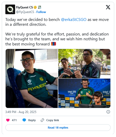116x137 pixels.
Task: Click the Read 18 replies button
Action: tap(58, 128)
